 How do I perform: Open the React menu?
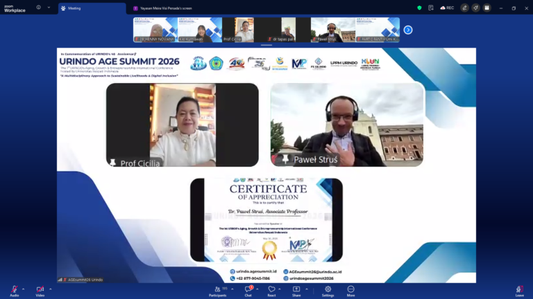click(x=271, y=291)
